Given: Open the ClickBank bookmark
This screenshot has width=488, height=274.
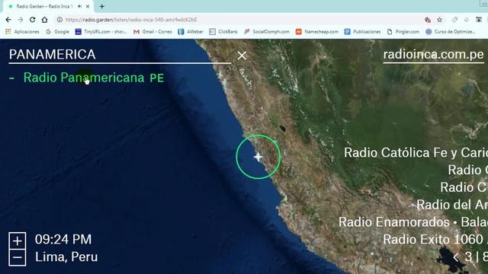Looking at the screenshot, I should (x=223, y=32).
